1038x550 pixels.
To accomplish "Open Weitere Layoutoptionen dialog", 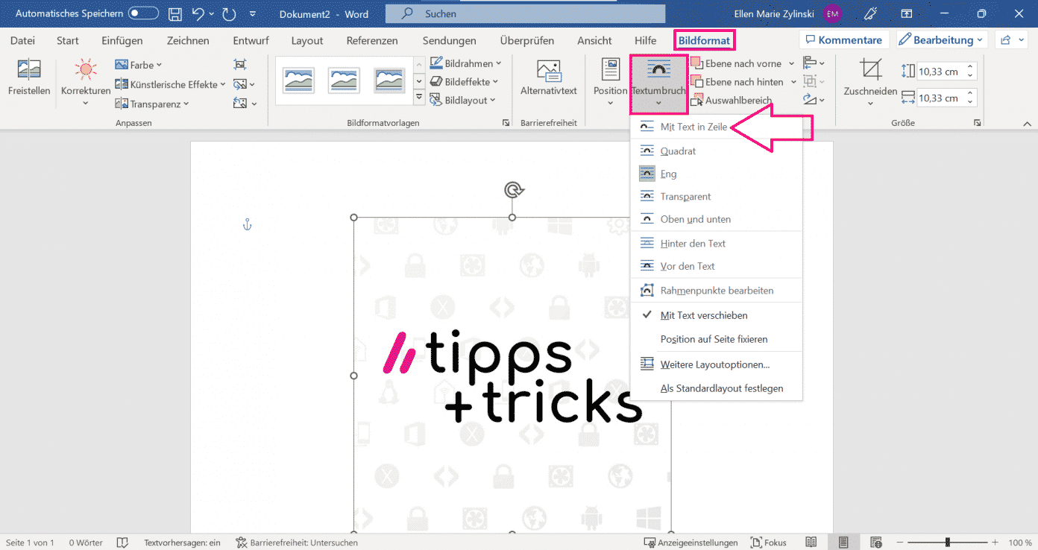I will pos(714,364).
